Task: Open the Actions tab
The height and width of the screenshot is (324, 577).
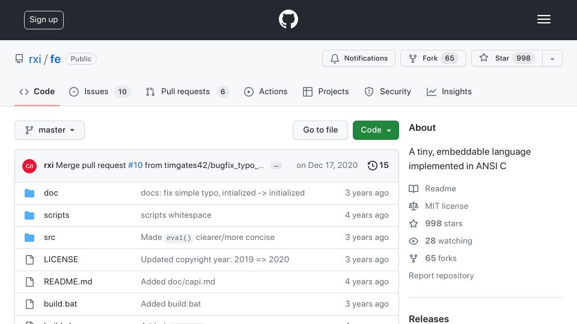Action: click(x=265, y=91)
